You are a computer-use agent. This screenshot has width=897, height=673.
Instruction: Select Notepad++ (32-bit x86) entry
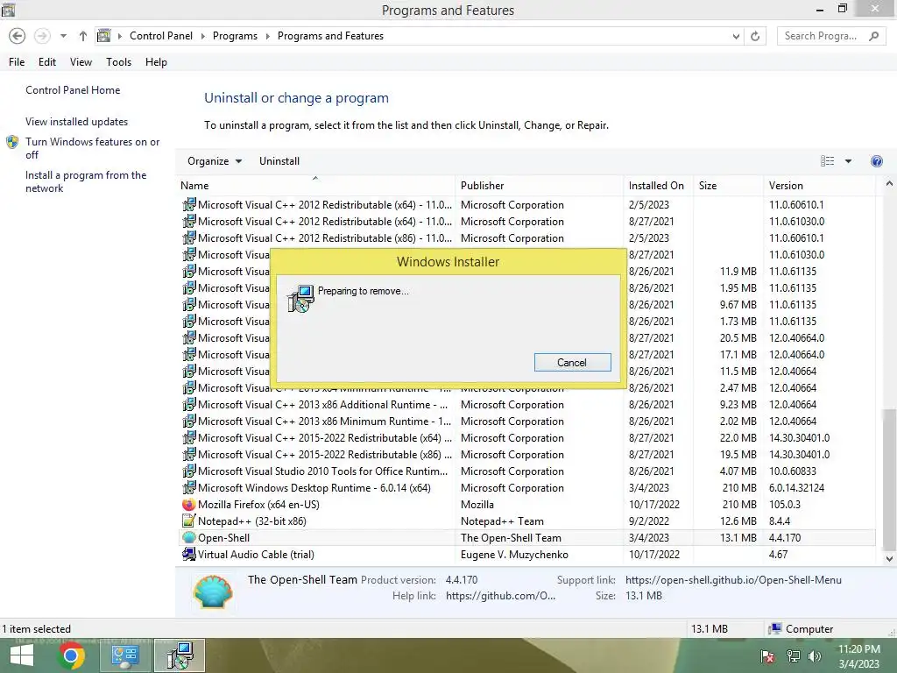(x=527, y=521)
